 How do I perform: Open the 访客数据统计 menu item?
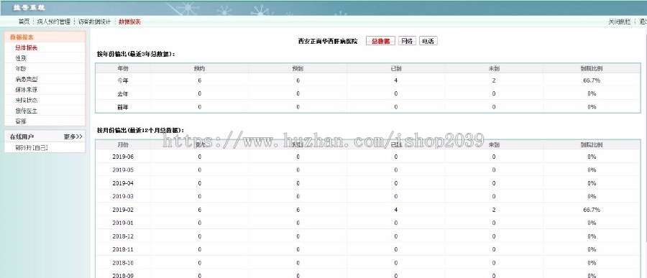click(94, 22)
